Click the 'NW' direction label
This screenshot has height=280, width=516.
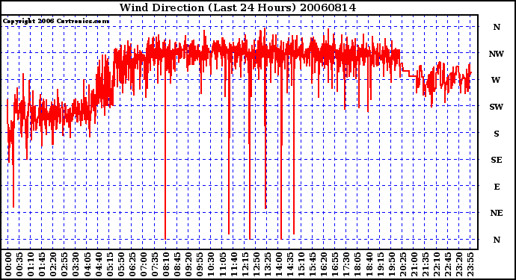click(497, 54)
